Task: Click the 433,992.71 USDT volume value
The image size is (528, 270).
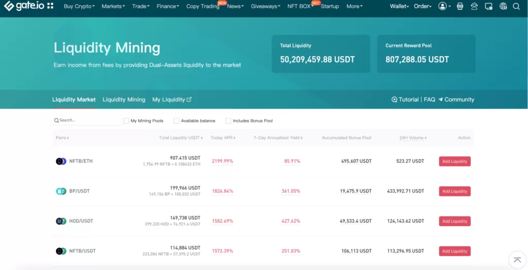Action: point(406,191)
